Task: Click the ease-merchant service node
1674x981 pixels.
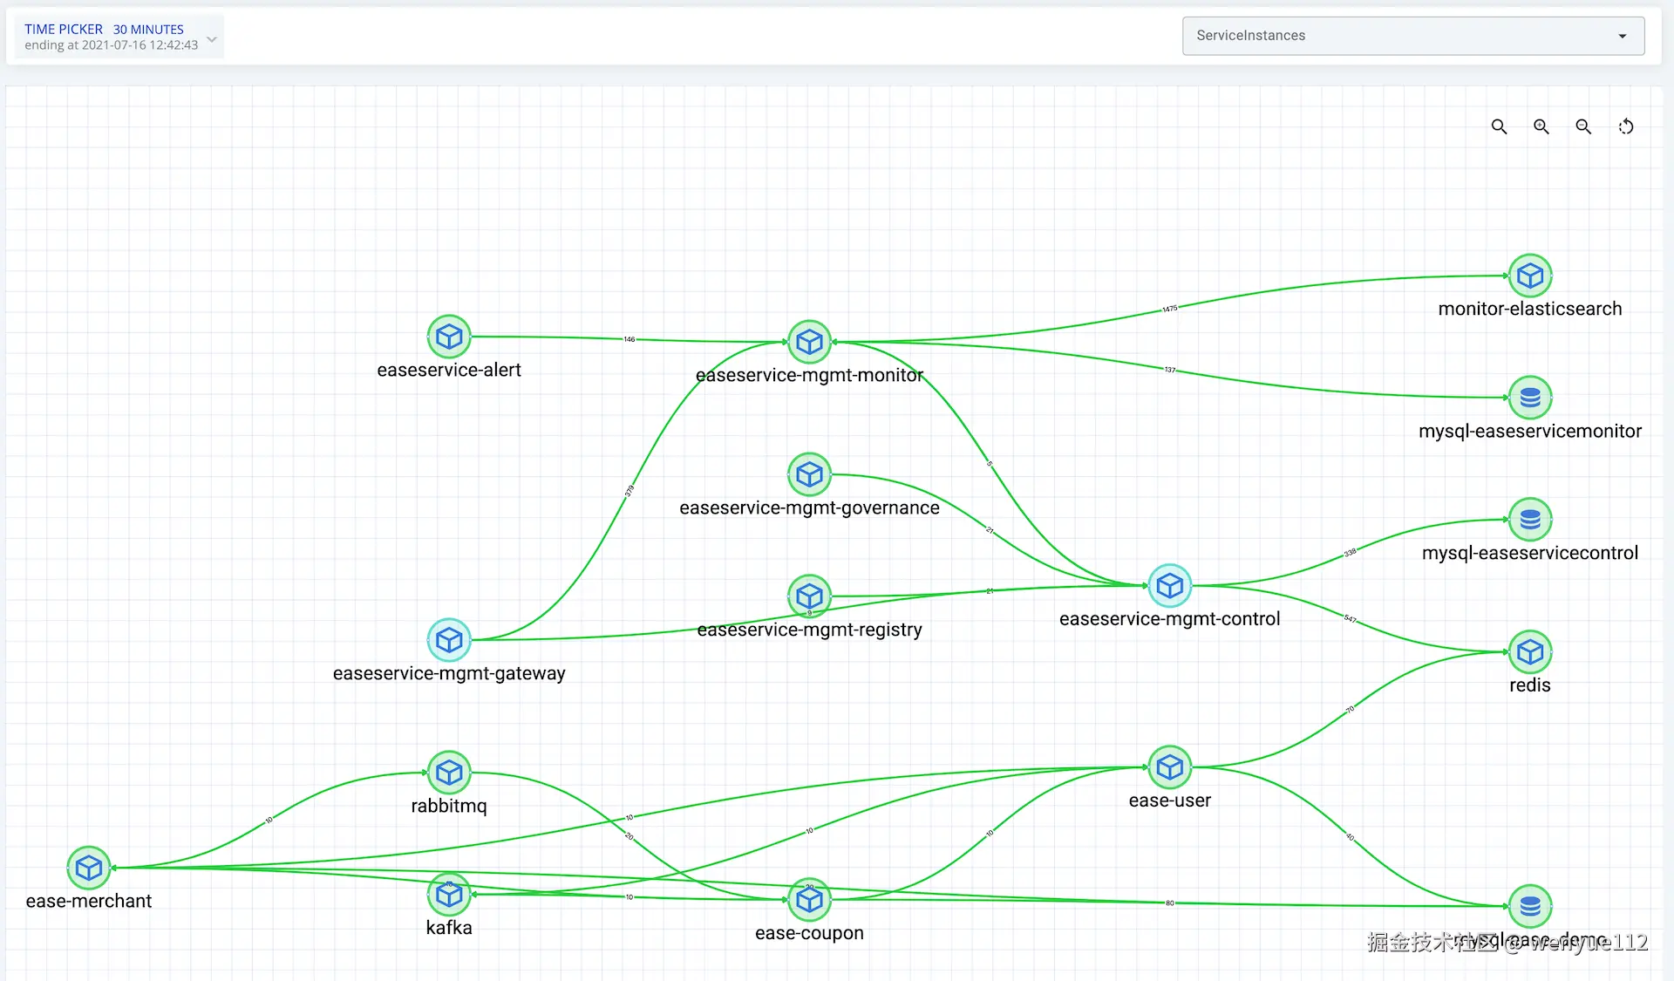Action: (88, 868)
